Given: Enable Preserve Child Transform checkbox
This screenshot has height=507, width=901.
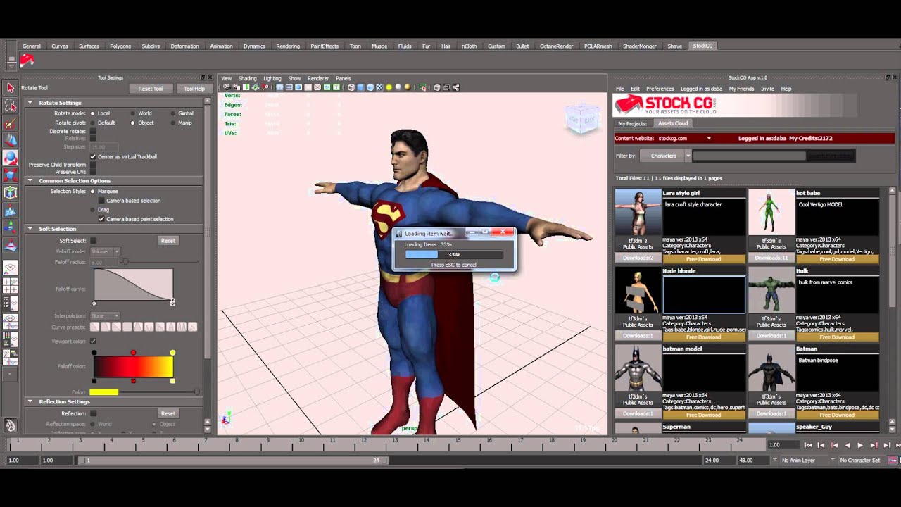Looking at the screenshot, I should click(93, 165).
